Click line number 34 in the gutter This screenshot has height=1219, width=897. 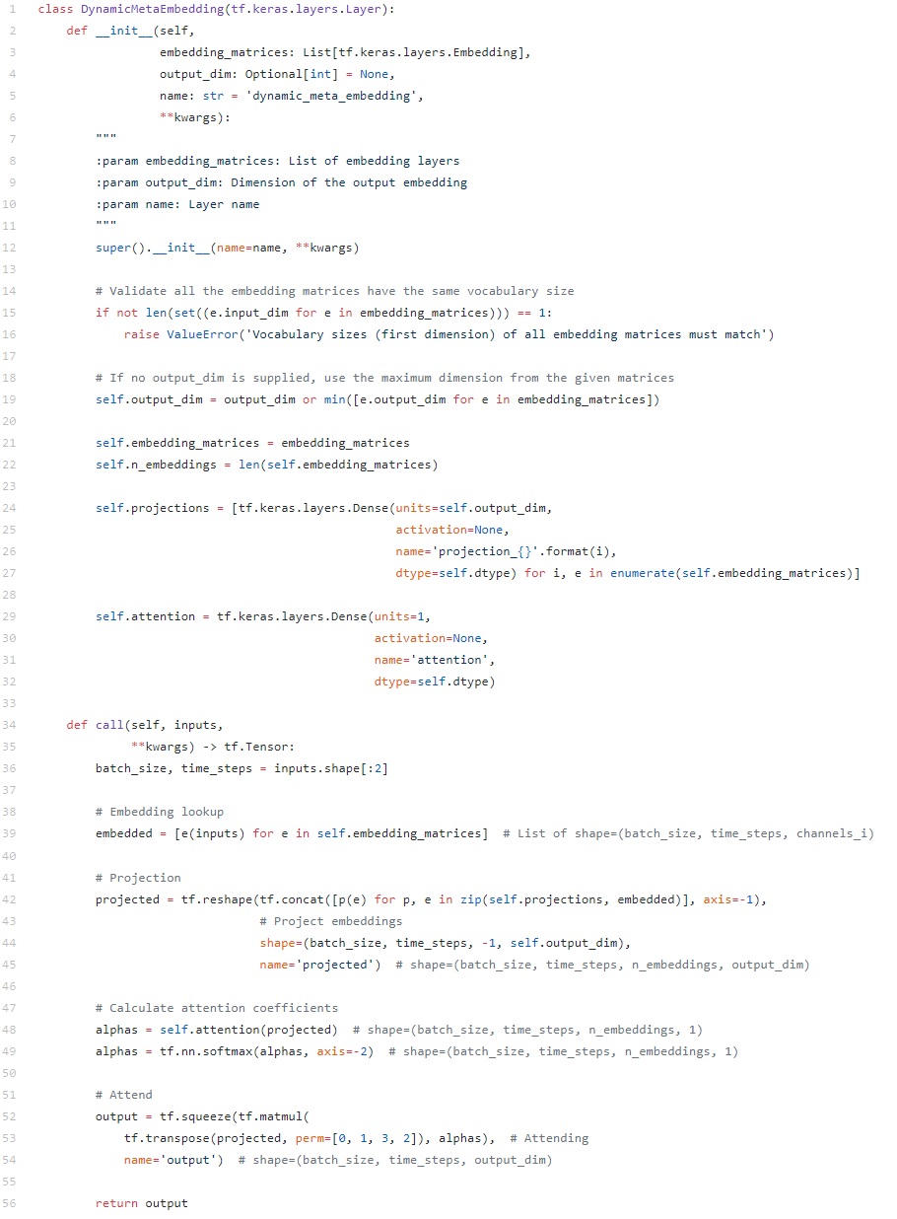[11, 725]
